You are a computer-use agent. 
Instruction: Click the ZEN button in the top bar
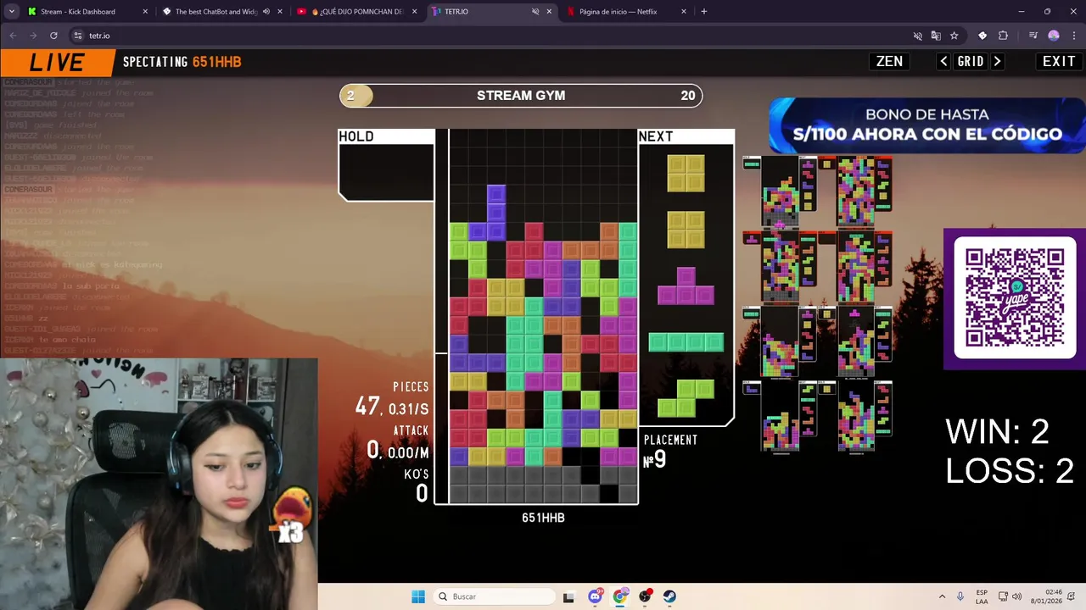click(889, 61)
